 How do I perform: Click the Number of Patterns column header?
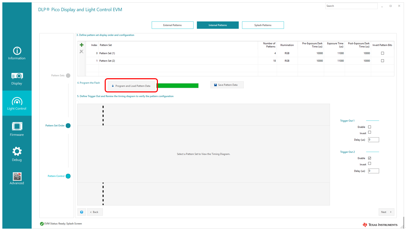point(269,45)
